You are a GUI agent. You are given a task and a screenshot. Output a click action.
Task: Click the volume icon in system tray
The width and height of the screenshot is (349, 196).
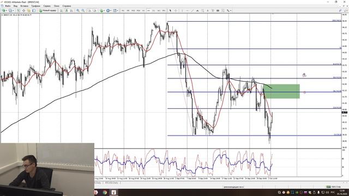point(327,192)
